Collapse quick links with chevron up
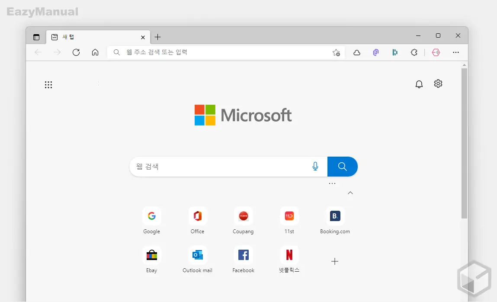The height and width of the screenshot is (302, 497). click(x=350, y=193)
